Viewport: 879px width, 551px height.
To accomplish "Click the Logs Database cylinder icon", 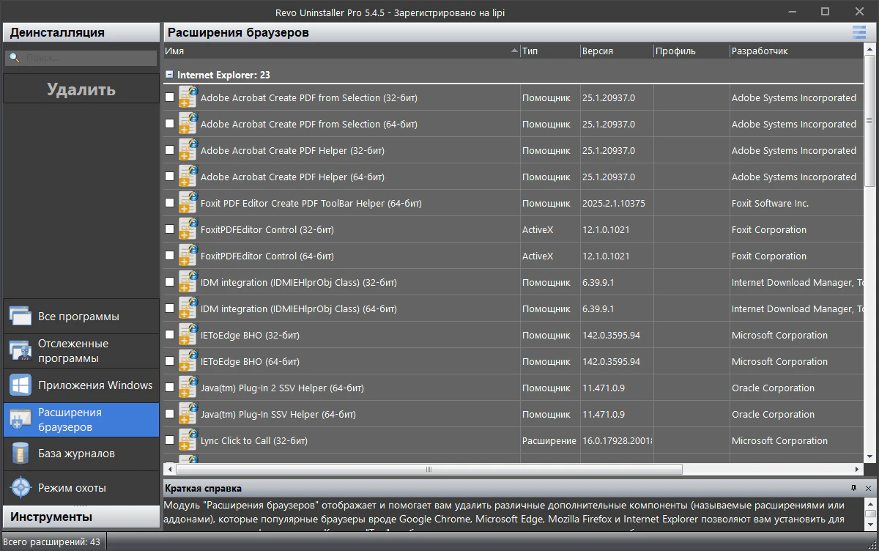I will tap(20, 454).
